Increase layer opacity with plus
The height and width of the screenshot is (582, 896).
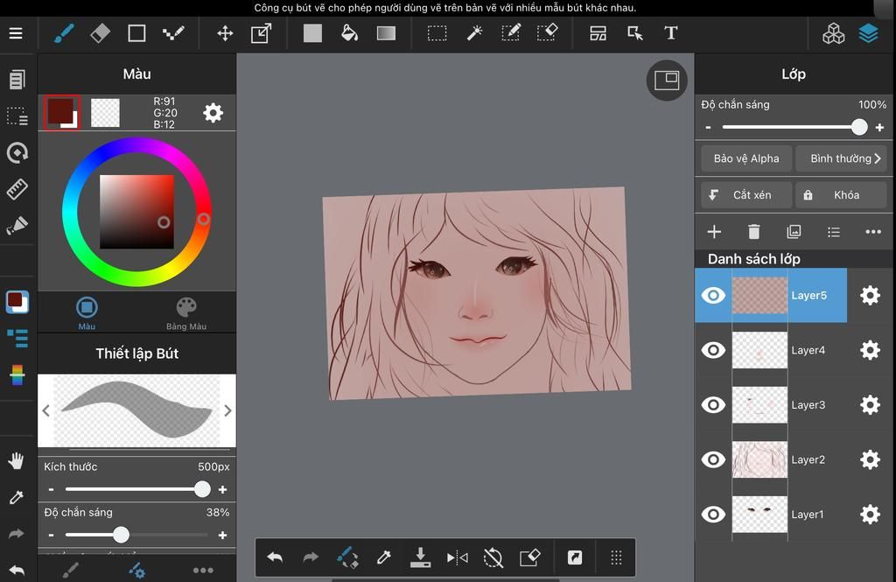pyautogui.click(x=880, y=128)
